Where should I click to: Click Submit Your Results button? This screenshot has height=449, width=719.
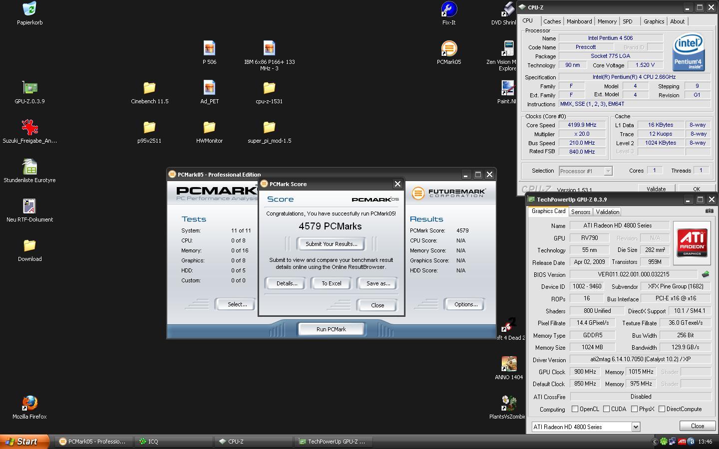(331, 244)
